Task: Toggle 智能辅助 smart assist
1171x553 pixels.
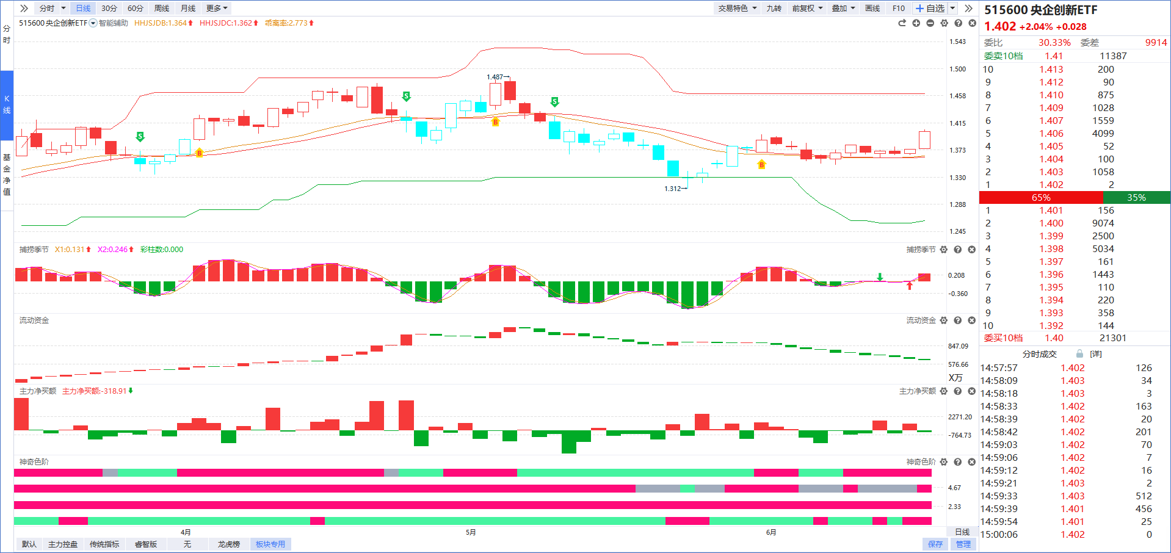Action: 114,23
